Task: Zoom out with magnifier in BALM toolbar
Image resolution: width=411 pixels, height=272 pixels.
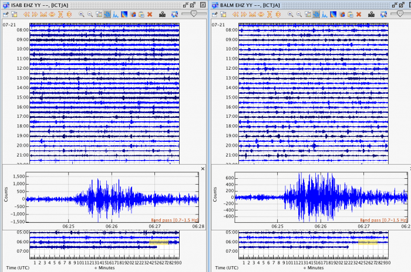Action: [x=299, y=15]
